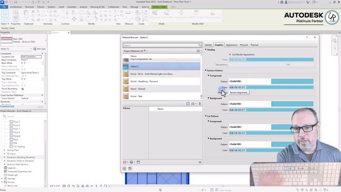Click the Shading color swatch RGB 108 195 217
This screenshot has height=192, width=341.
[271, 59]
